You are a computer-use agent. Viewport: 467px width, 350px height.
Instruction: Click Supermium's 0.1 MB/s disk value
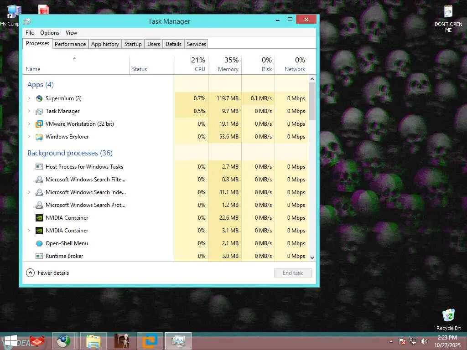(261, 98)
